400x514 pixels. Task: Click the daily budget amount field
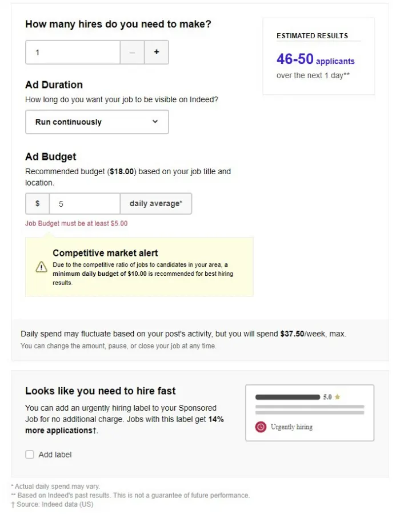(85, 203)
